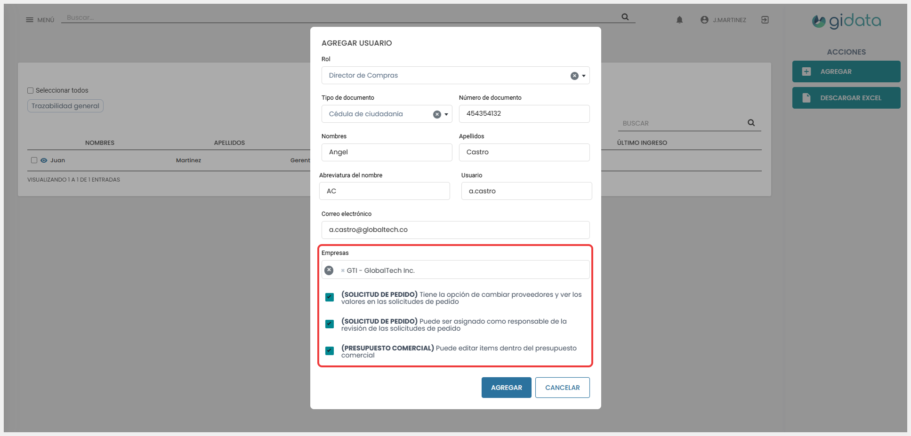Expand the Tipo de documento dropdown

click(446, 114)
